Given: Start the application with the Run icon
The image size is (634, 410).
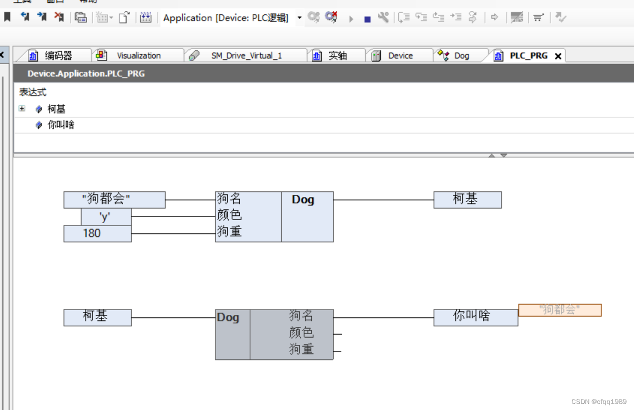Looking at the screenshot, I should pyautogui.click(x=351, y=18).
